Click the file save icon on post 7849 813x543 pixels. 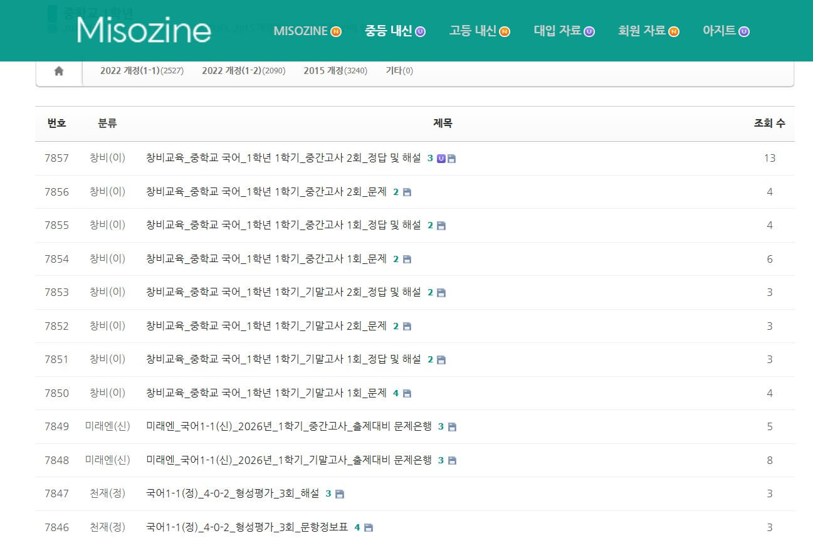click(x=452, y=427)
